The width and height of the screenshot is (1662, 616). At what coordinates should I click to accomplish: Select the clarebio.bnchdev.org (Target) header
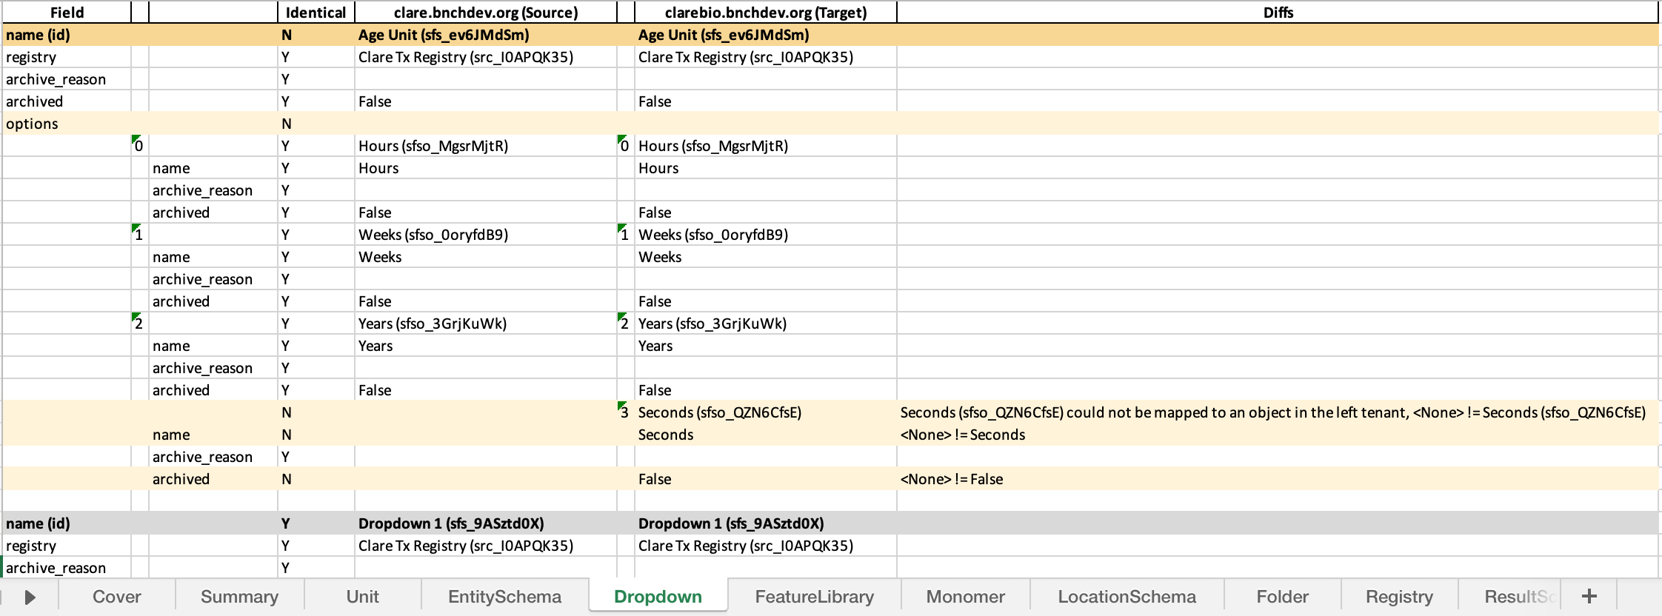point(765,13)
